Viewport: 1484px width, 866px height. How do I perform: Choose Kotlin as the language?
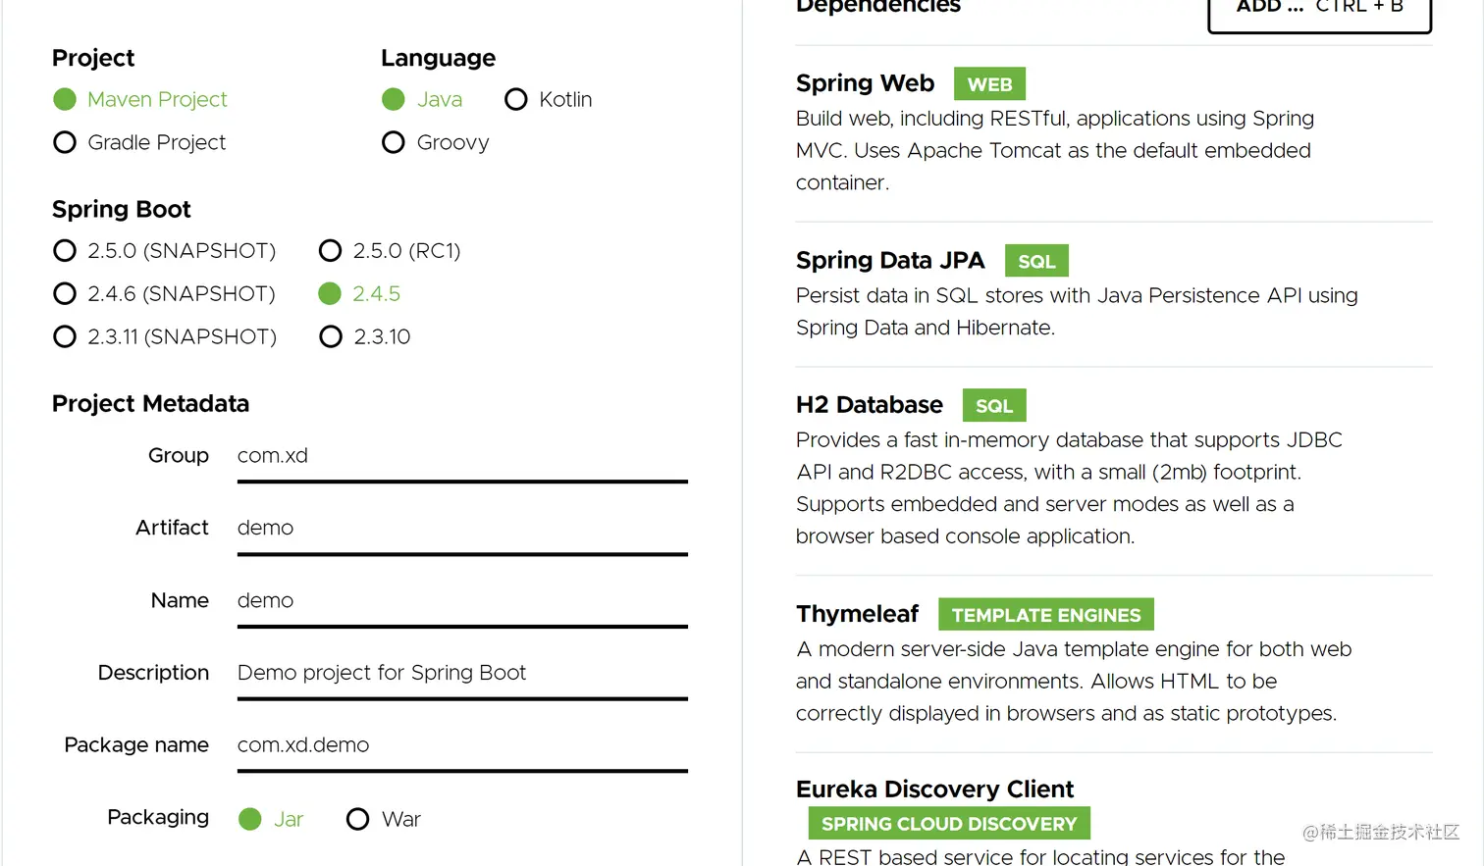pyautogui.click(x=516, y=100)
